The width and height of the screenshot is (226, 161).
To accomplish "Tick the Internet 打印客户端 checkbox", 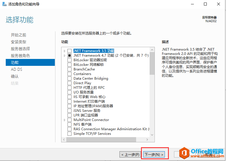I will (x=69, y=101).
